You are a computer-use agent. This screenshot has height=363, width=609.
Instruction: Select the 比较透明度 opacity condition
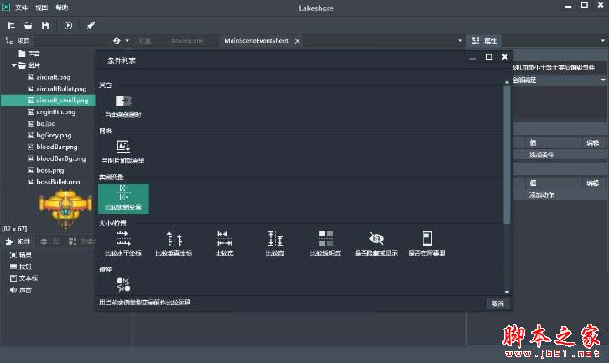click(x=325, y=243)
